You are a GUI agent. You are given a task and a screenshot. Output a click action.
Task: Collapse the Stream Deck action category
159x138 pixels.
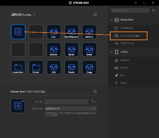pyautogui.click(x=111, y=20)
